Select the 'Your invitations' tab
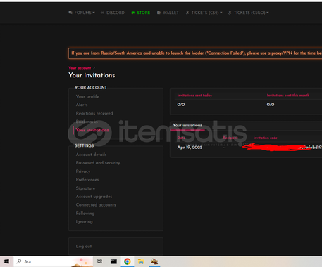This screenshot has width=322, height=267. [187, 125]
